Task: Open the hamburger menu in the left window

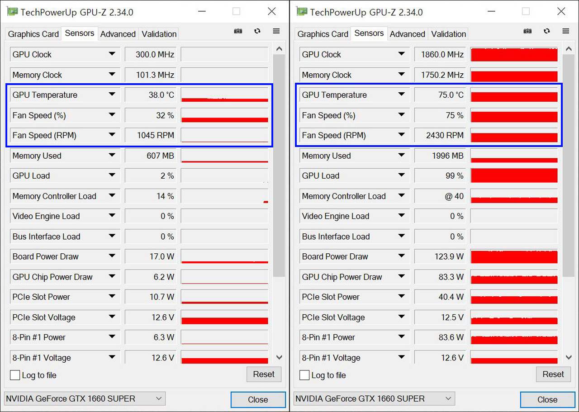Action: pyautogui.click(x=276, y=31)
